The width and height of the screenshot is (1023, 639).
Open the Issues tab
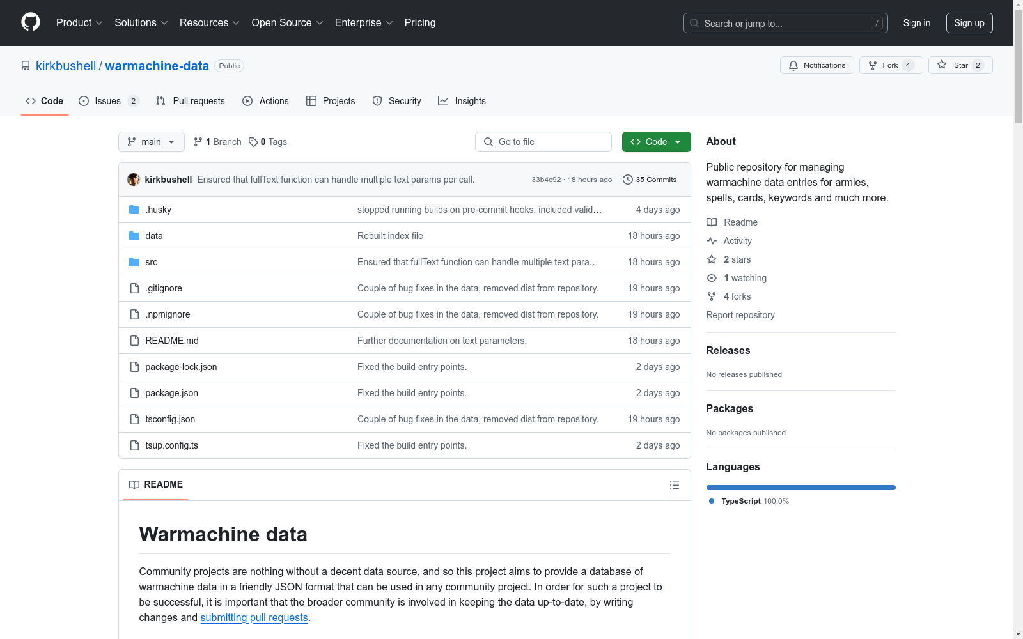[x=109, y=101]
